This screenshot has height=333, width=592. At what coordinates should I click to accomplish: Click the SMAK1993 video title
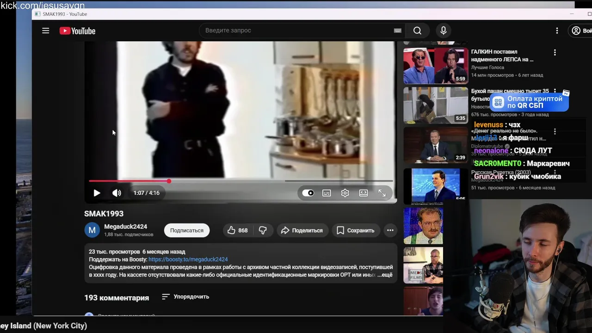point(104,214)
